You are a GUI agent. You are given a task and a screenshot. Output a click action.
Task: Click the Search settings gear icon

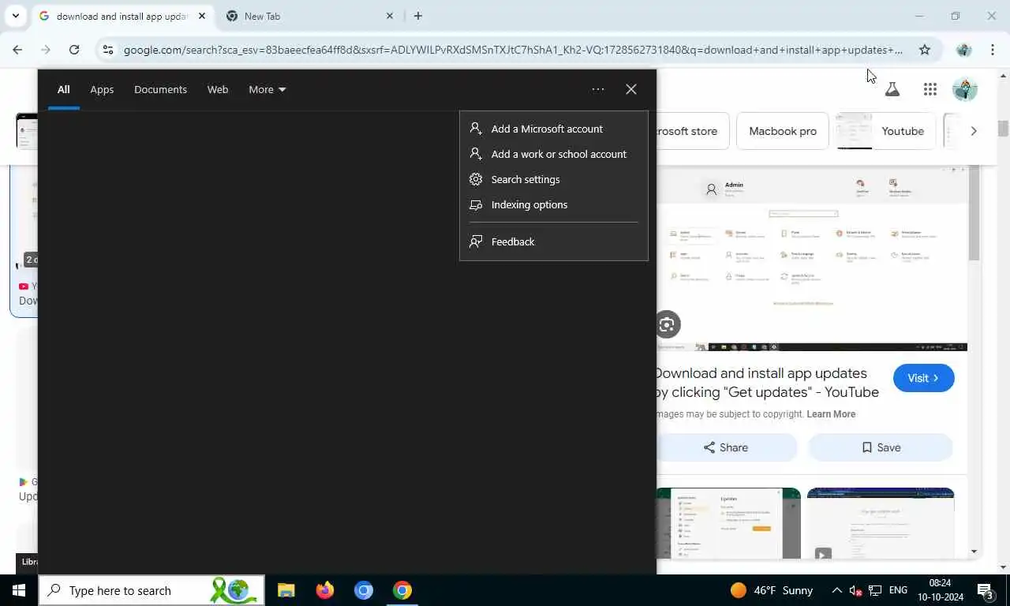click(476, 179)
